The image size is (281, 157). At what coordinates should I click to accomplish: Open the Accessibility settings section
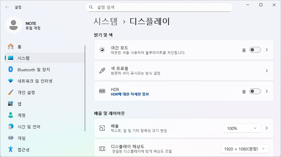(24, 150)
